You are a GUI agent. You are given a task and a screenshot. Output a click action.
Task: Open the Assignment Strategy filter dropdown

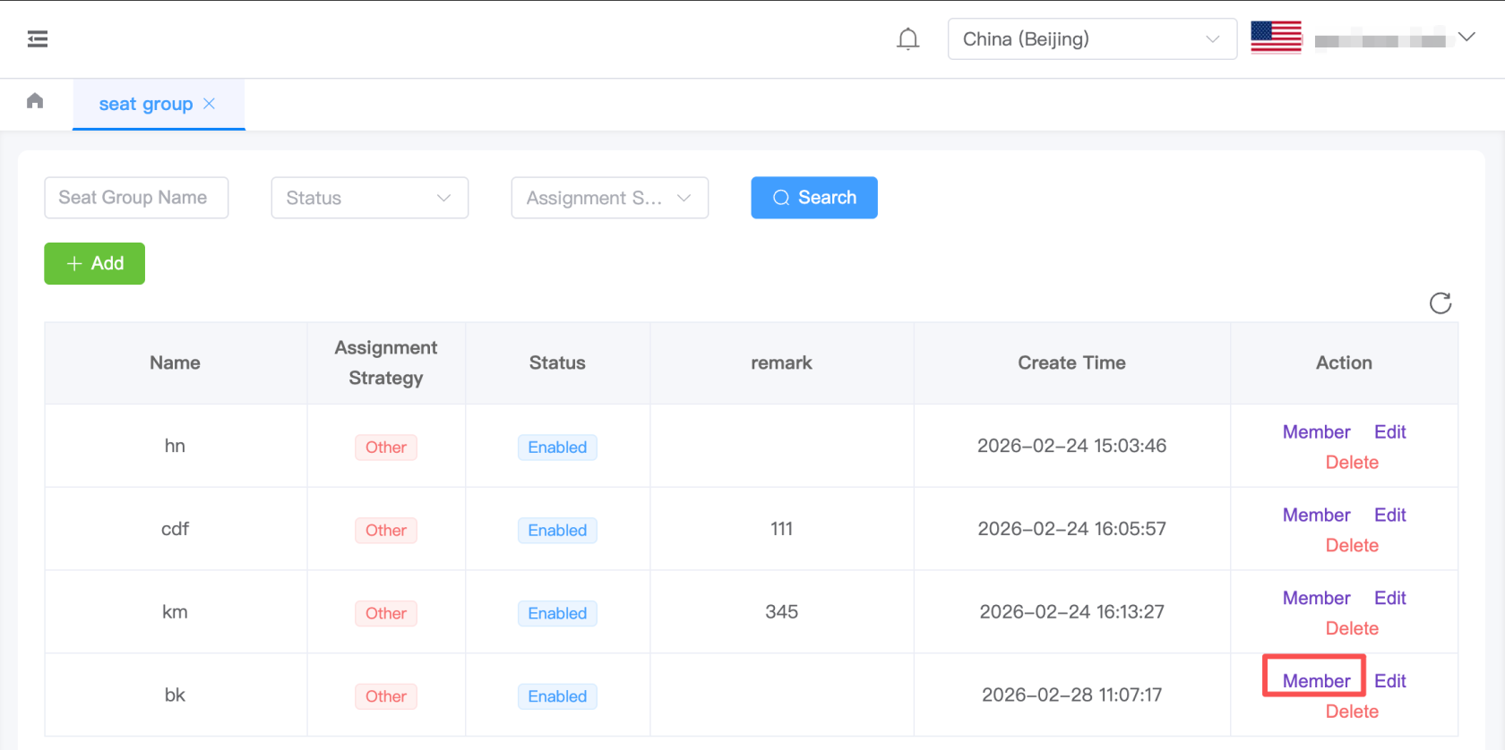tap(610, 198)
